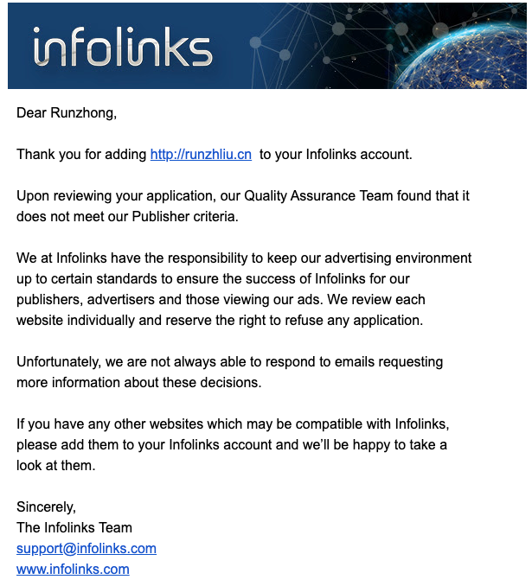Click 'more information about these decisions.' line
This screenshot has height=586, width=532.
[138, 382]
